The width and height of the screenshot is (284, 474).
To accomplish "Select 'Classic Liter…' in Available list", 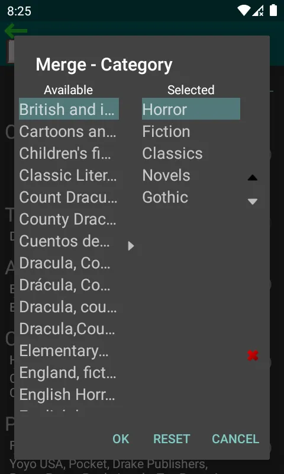I will (x=69, y=175).
